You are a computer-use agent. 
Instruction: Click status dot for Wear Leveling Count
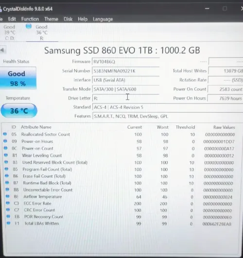(6, 155)
